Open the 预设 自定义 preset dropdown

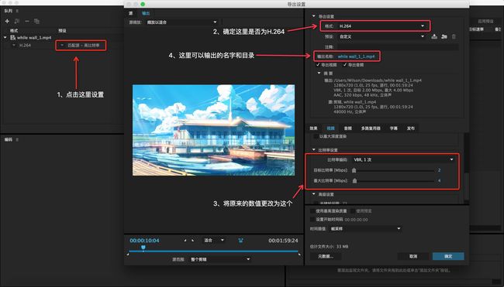coord(381,36)
